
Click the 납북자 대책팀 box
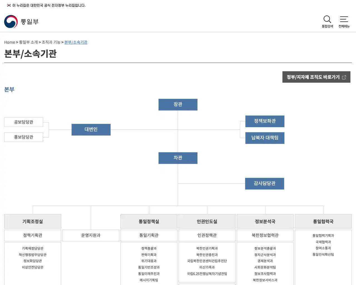click(265, 138)
